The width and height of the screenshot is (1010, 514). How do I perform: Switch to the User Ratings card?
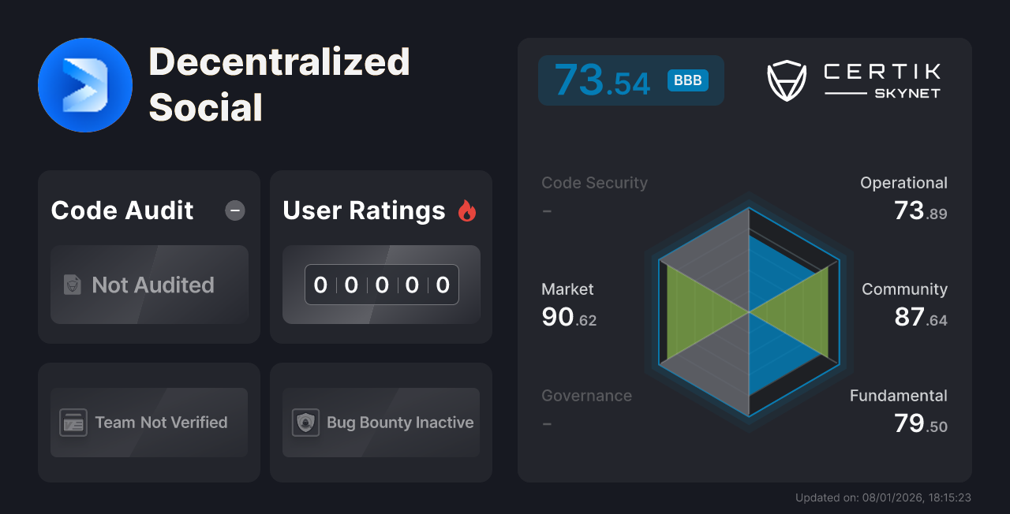coord(380,256)
